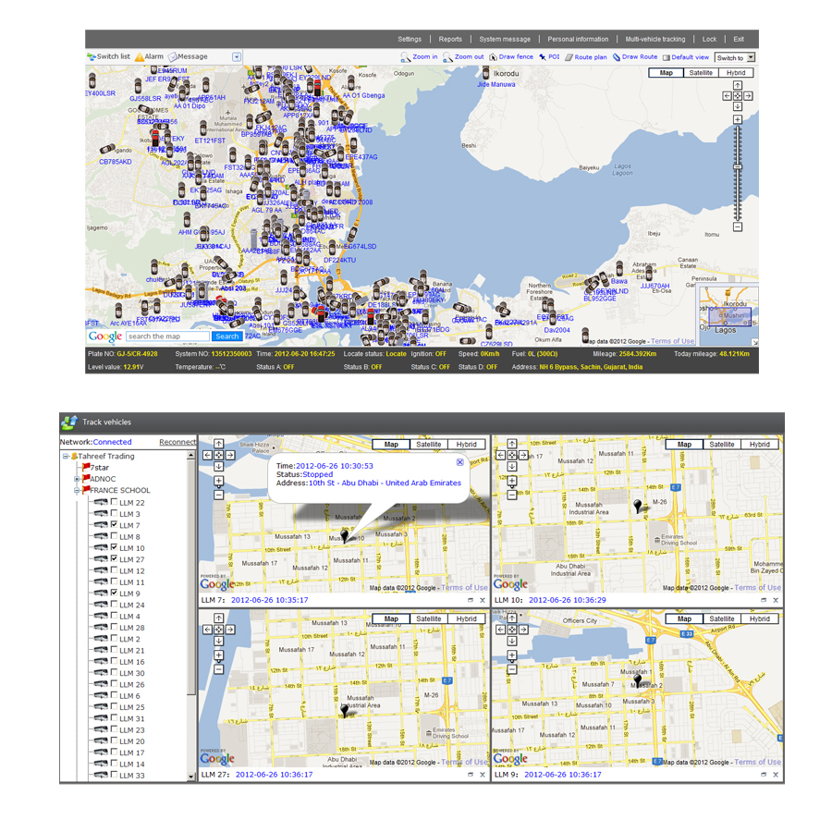Restore the LLM 7 map pane window

(471, 600)
